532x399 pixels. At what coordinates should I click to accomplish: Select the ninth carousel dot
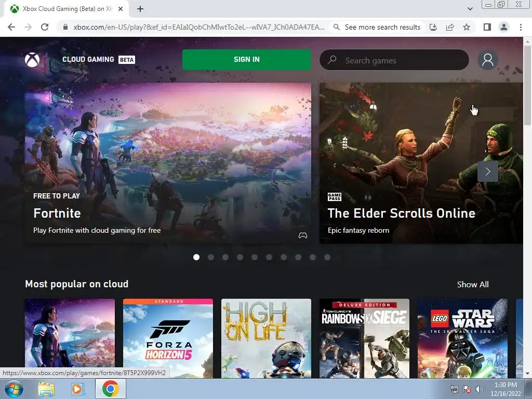[x=313, y=257]
